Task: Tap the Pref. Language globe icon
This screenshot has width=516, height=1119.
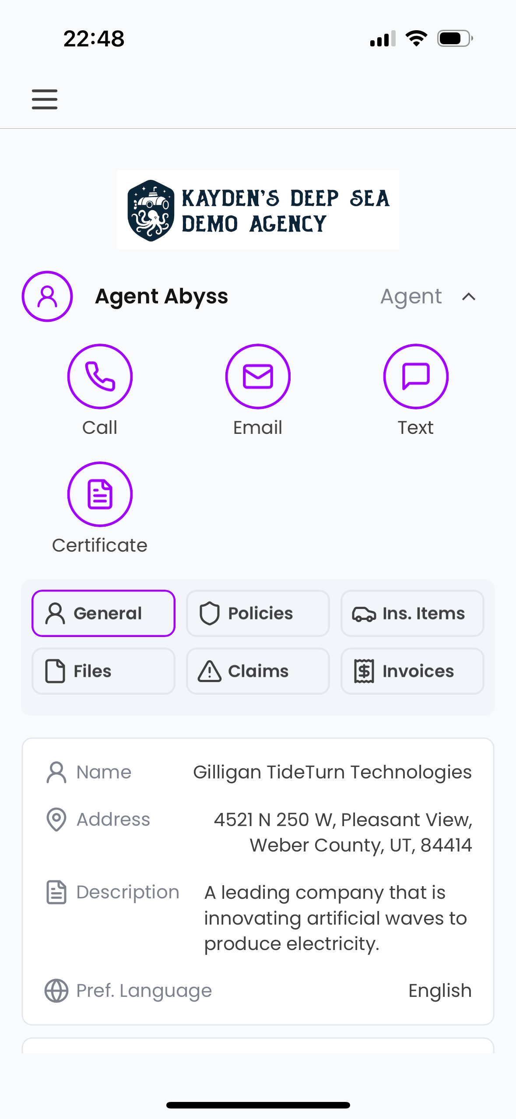Action: [56, 990]
